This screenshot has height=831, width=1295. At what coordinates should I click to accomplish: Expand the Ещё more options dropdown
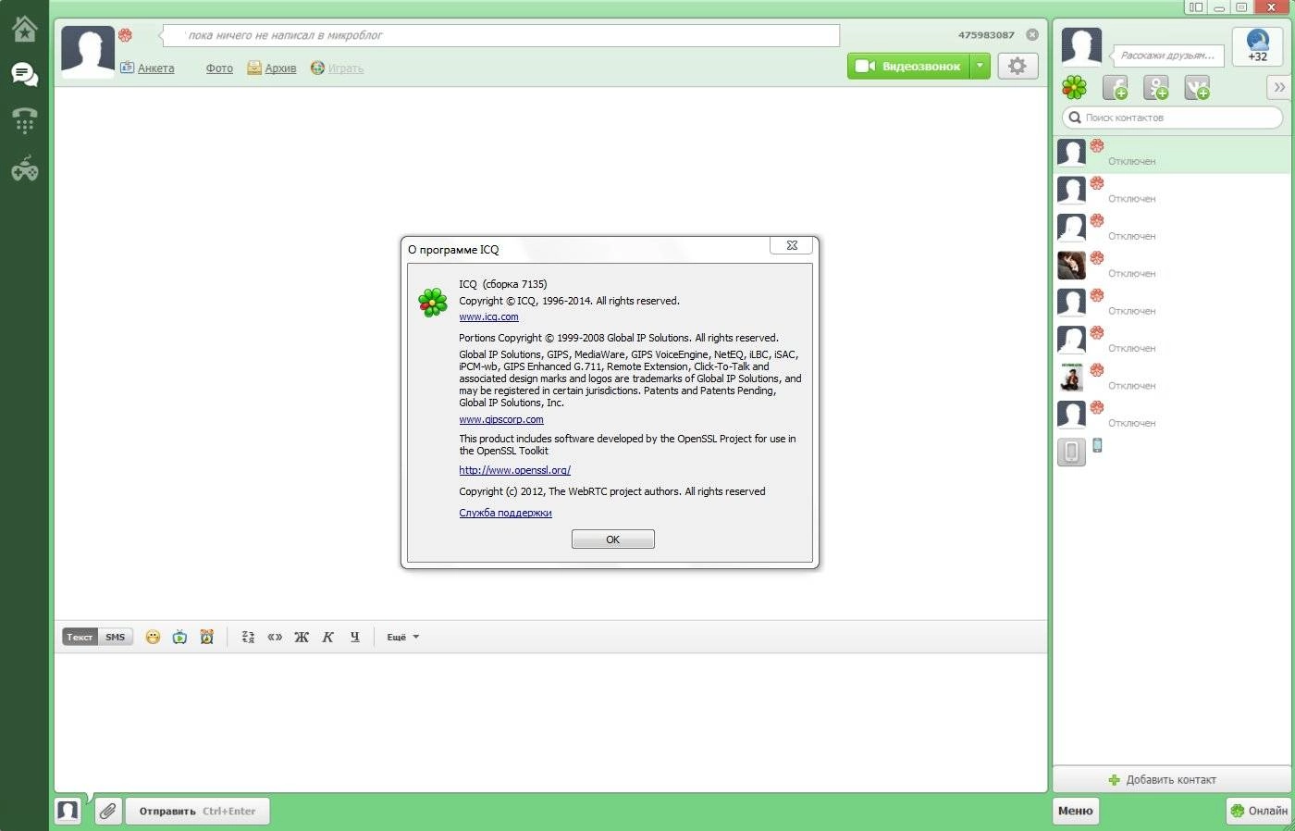point(402,637)
